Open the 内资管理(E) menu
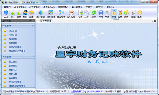The image size is (159, 95). [x=35, y=7]
